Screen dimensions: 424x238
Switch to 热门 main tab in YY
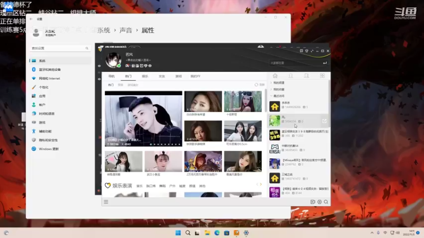pos(128,76)
